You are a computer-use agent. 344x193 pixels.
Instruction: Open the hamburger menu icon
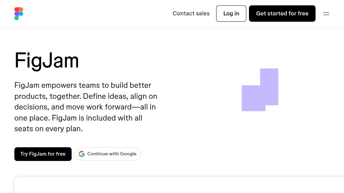coord(326,14)
